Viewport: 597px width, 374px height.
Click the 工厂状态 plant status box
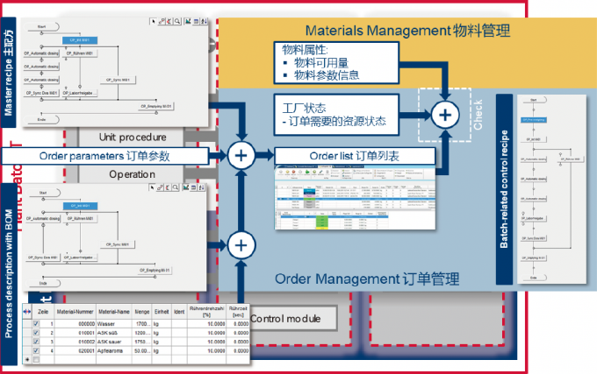point(336,115)
